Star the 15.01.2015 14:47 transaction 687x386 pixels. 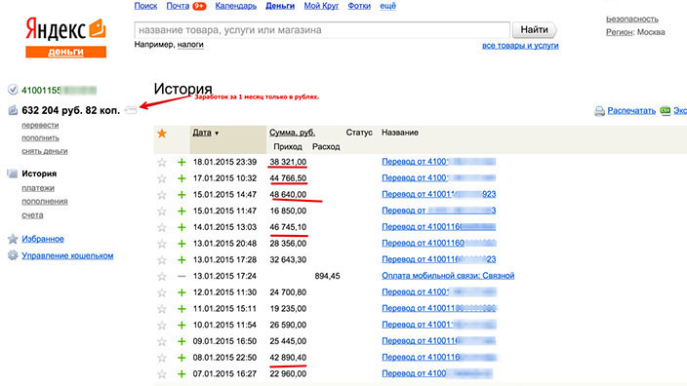point(162,195)
